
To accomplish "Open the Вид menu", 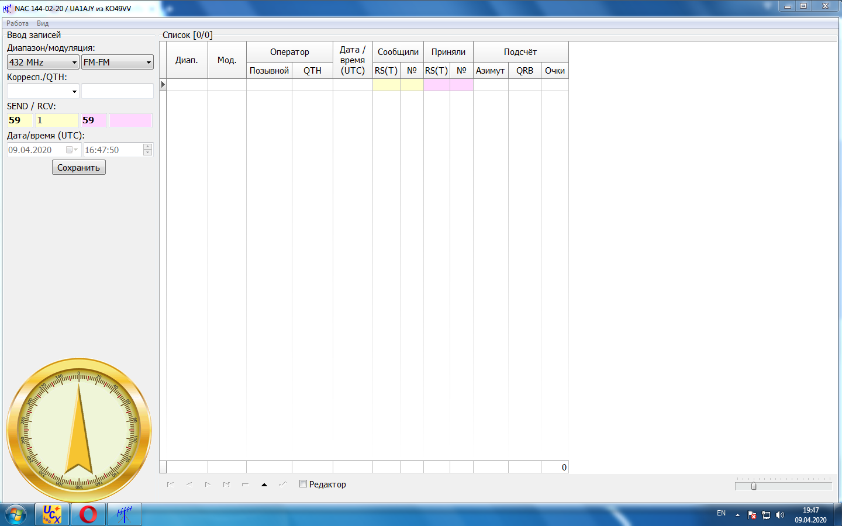I will (x=43, y=23).
